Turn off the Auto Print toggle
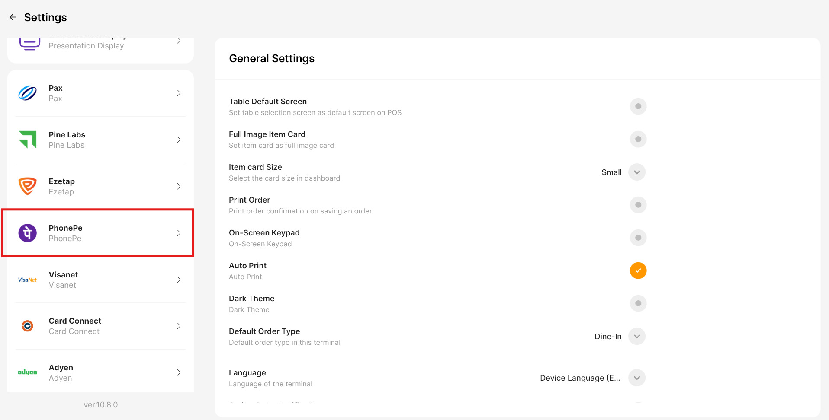Image resolution: width=829 pixels, height=420 pixels. [x=638, y=270]
